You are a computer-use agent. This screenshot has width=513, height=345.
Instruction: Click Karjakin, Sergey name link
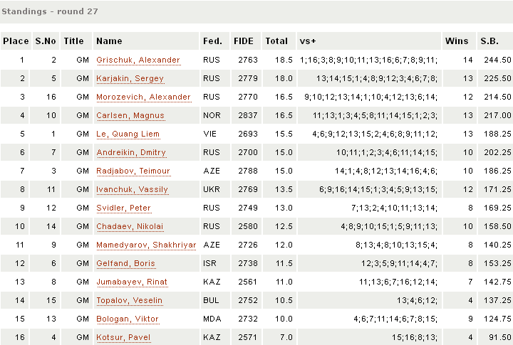coord(130,79)
